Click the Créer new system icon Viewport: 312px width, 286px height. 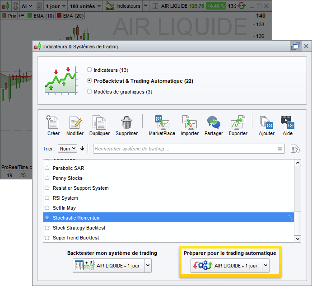(x=52, y=122)
